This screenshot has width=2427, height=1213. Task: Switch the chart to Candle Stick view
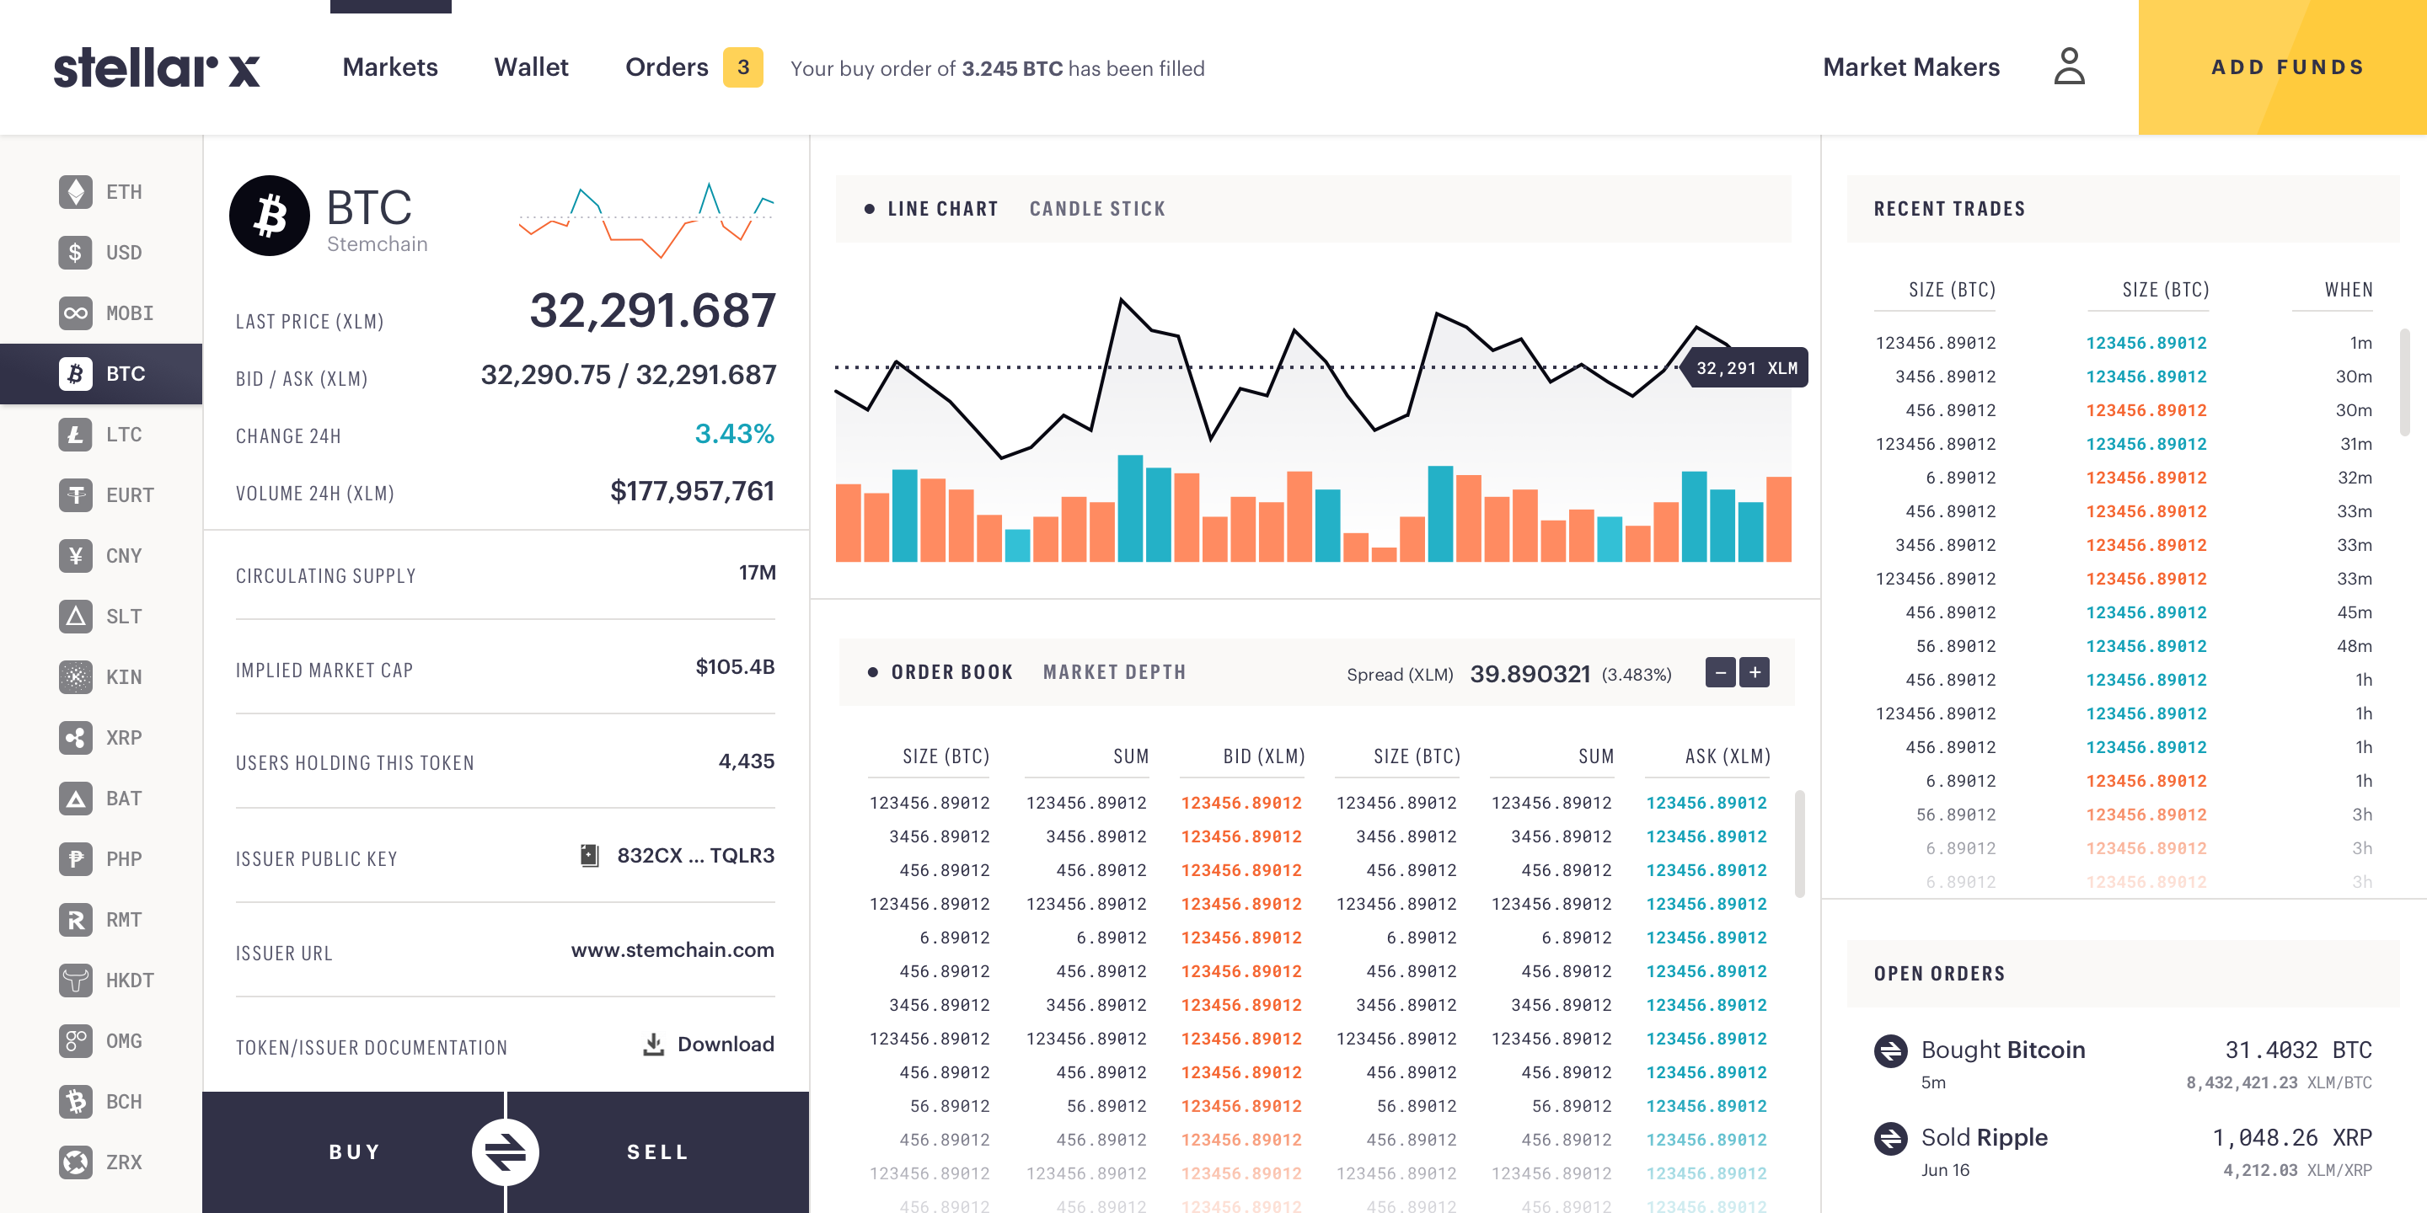point(1096,209)
